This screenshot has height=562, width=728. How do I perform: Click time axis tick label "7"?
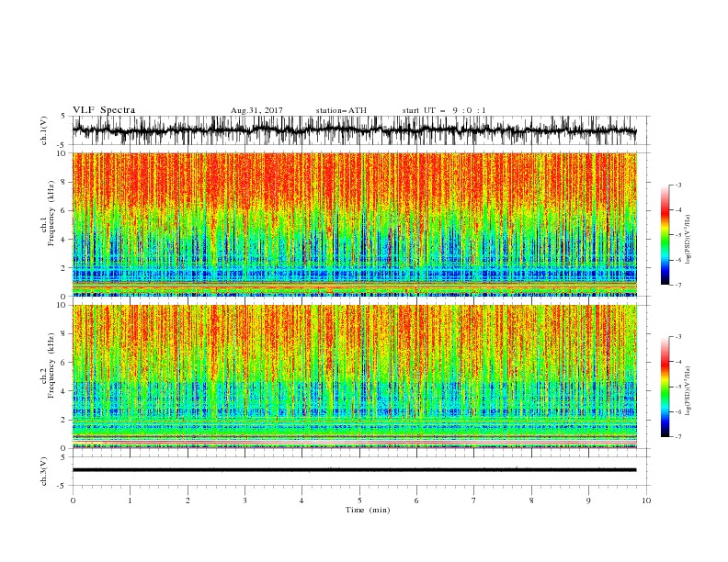click(474, 500)
